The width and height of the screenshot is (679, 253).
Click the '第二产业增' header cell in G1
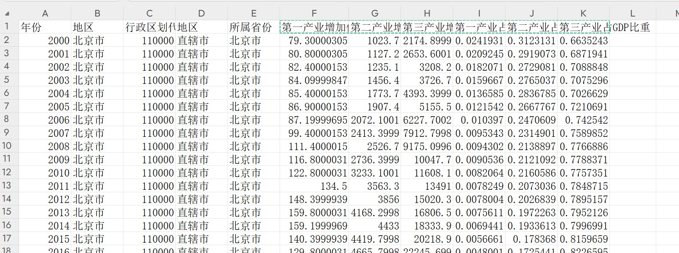(x=375, y=27)
